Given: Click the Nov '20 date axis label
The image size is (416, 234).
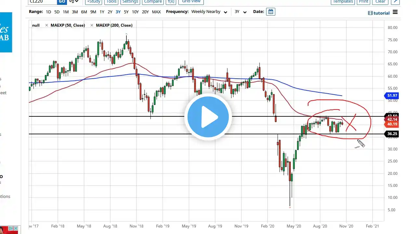Looking at the screenshot, I should tap(346, 226).
